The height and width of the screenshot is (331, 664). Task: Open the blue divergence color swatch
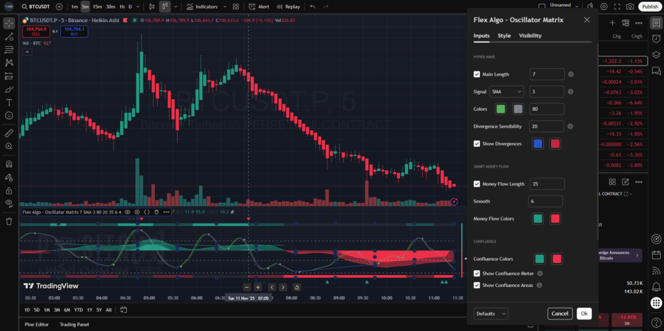538,144
